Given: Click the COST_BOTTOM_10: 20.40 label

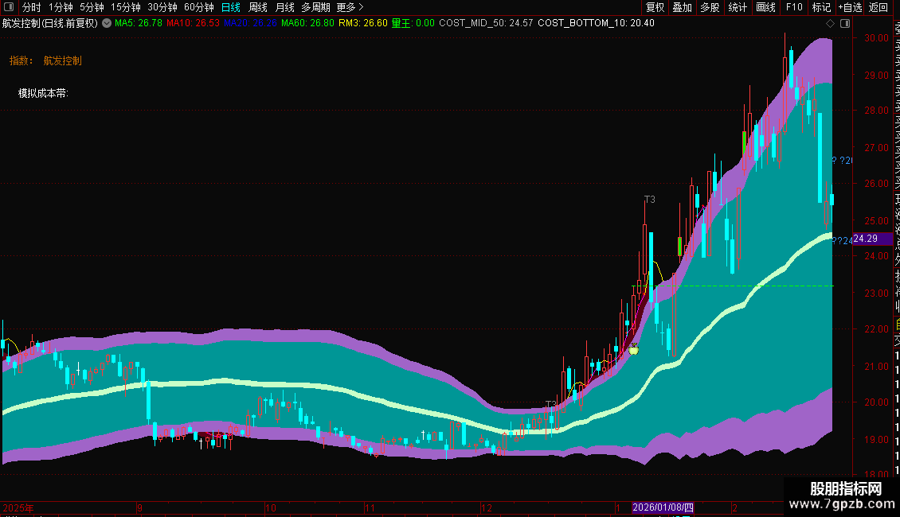Looking at the screenshot, I should (x=596, y=23).
